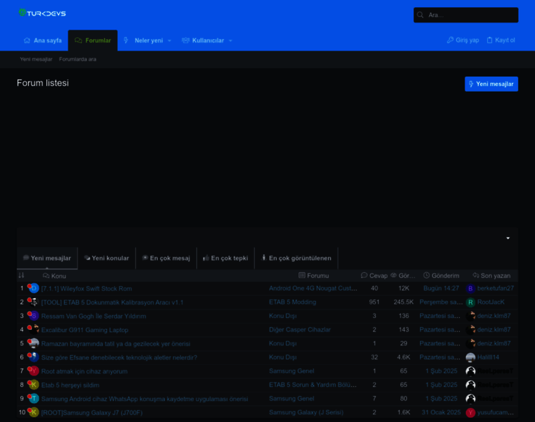Click 31 Ocak 2025 post date

point(441,412)
